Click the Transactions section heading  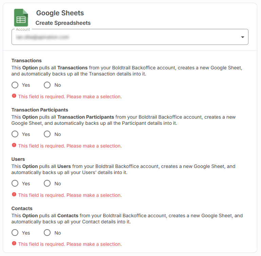point(26,61)
